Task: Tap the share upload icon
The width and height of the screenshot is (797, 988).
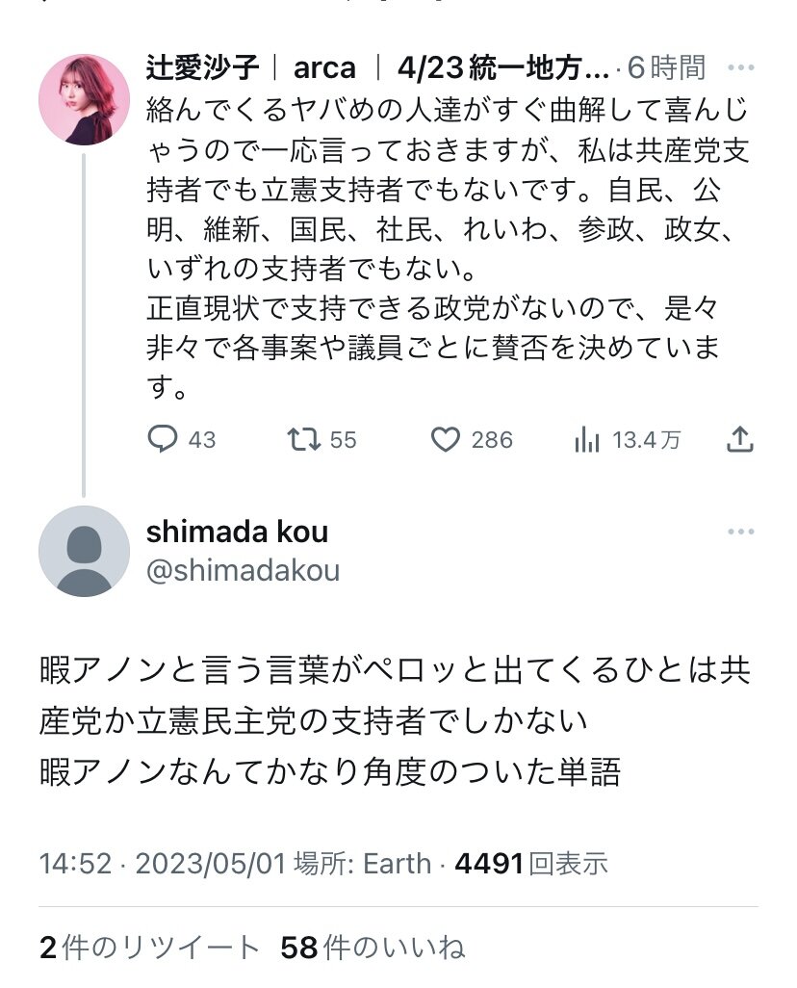Action: click(738, 440)
